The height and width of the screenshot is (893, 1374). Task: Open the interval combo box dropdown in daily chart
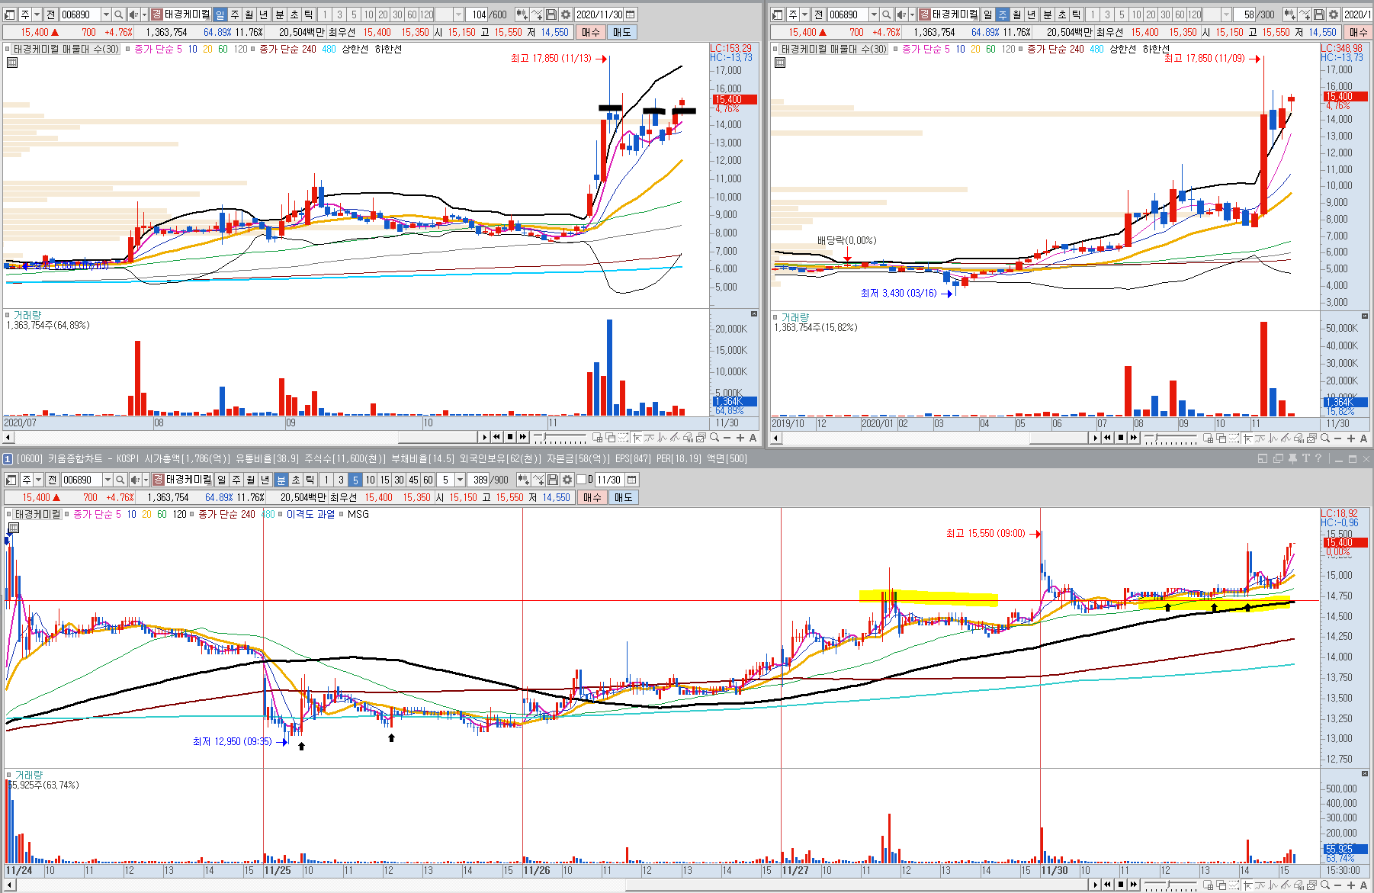pyautogui.click(x=458, y=14)
